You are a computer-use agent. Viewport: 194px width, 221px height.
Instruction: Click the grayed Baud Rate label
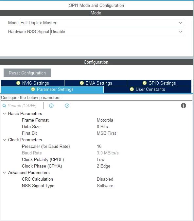click(x=32, y=153)
